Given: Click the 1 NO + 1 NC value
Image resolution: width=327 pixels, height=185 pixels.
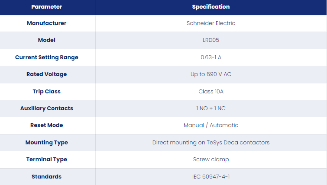Looking at the screenshot, I should click(x=211, y=108).
